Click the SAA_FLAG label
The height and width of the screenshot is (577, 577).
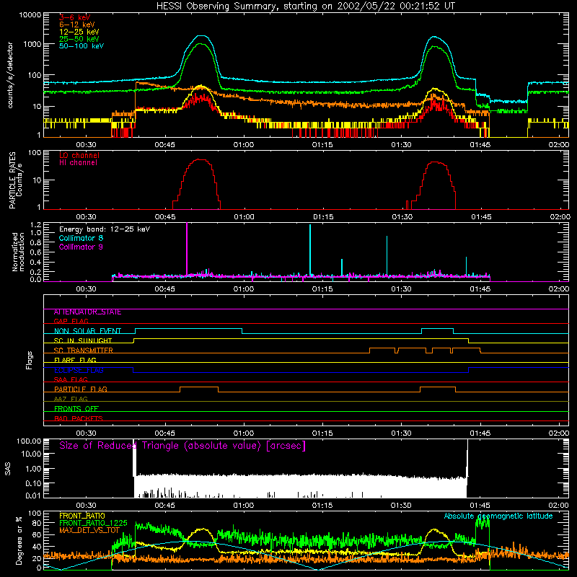click(x=71, y=379)
